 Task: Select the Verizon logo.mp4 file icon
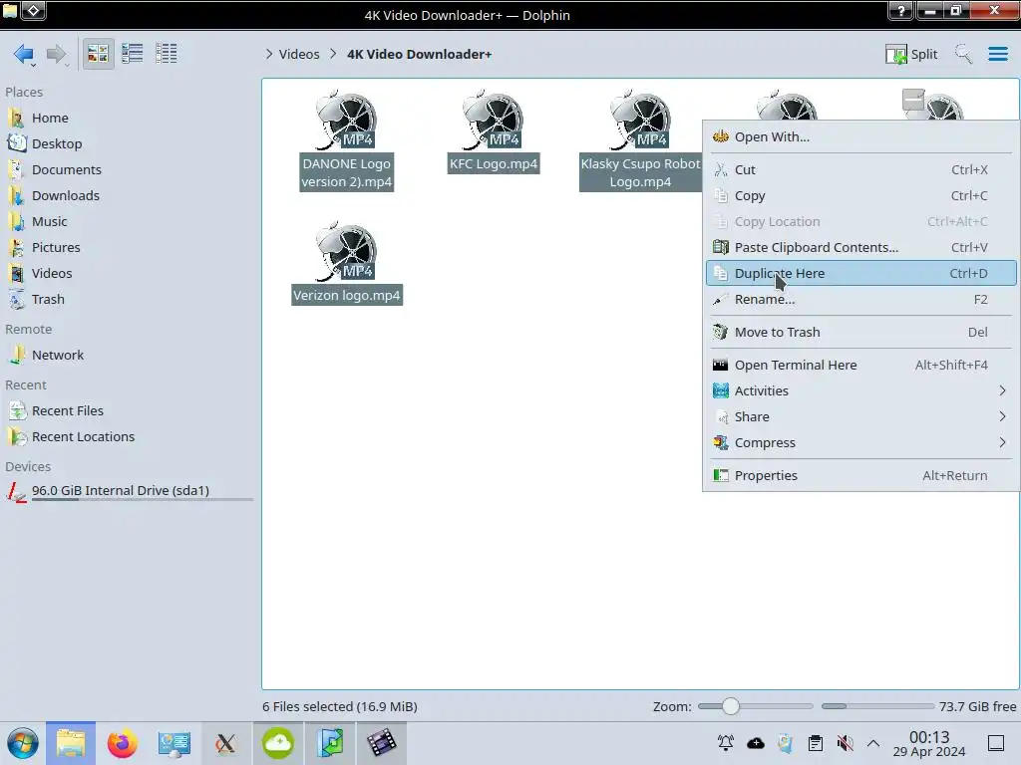(x=346, y=251)
